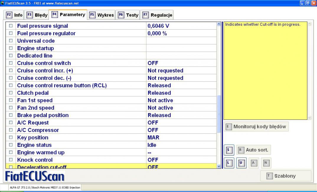Click the L icon button
This screenshot has height=192, width=317.
click(x=229, y=163)
